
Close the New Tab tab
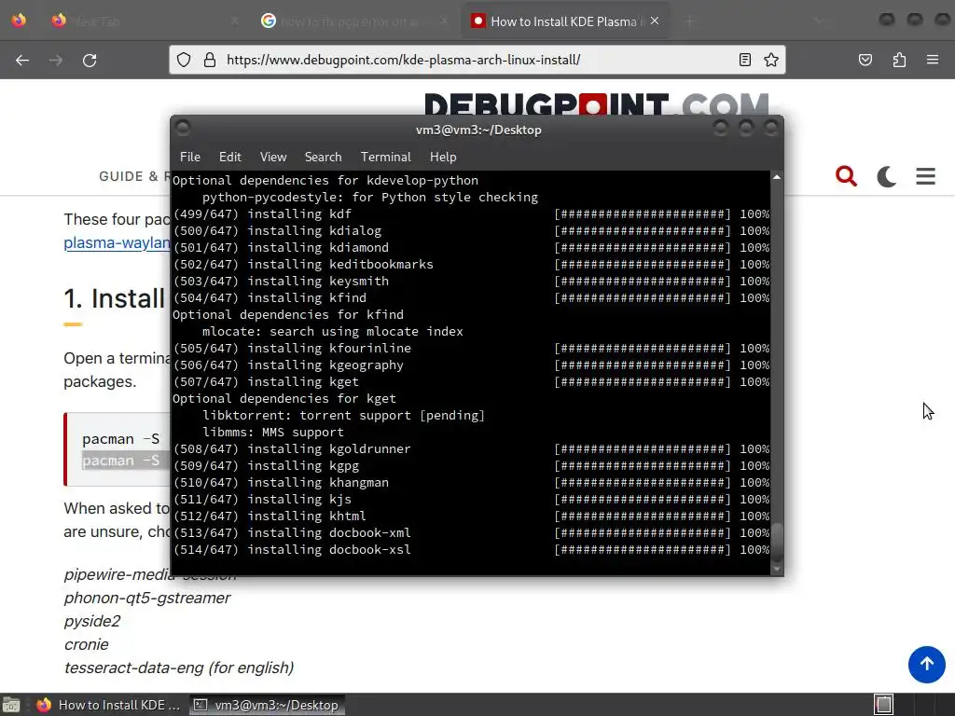[235, 21]
